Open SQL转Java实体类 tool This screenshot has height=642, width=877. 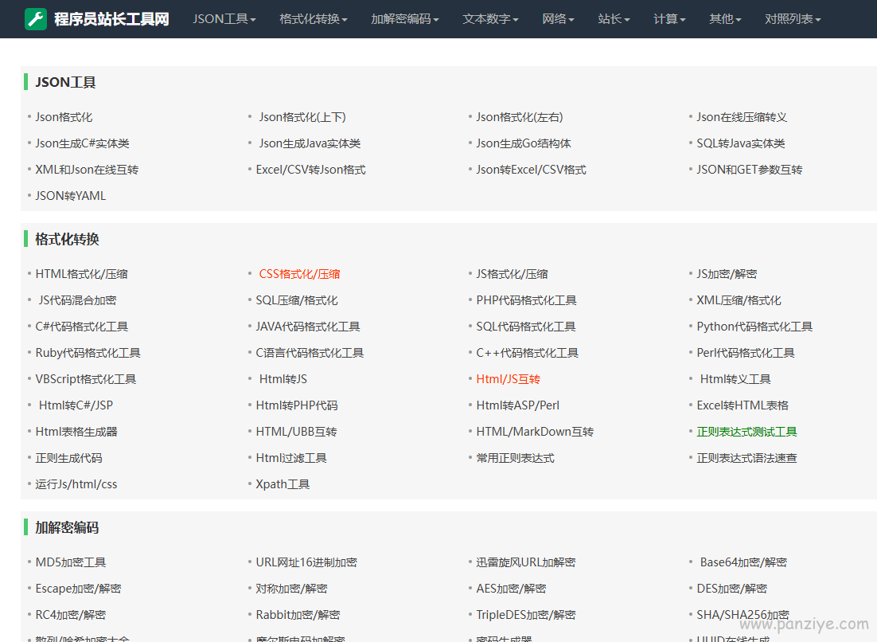(741, 143)
